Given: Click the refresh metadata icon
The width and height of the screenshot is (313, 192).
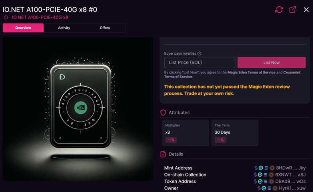Looking at the screenshot, I should (x=279, y=10).
